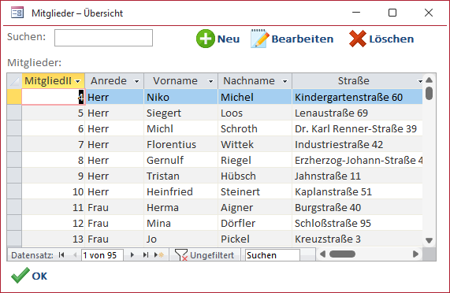Click the Bearbeiten notepad pencil icon
The image size is (450, 293).
click(260, 39)
